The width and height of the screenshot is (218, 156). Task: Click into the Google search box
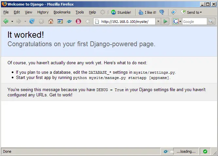194,22
